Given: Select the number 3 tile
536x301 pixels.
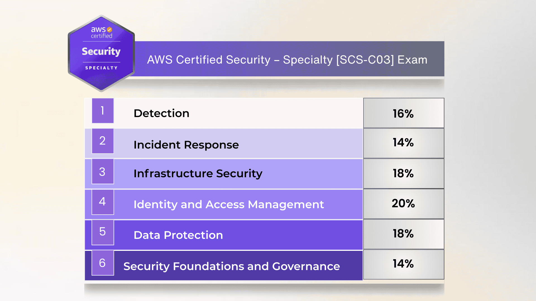Looking at the screenshot, I should click(103, 171).
